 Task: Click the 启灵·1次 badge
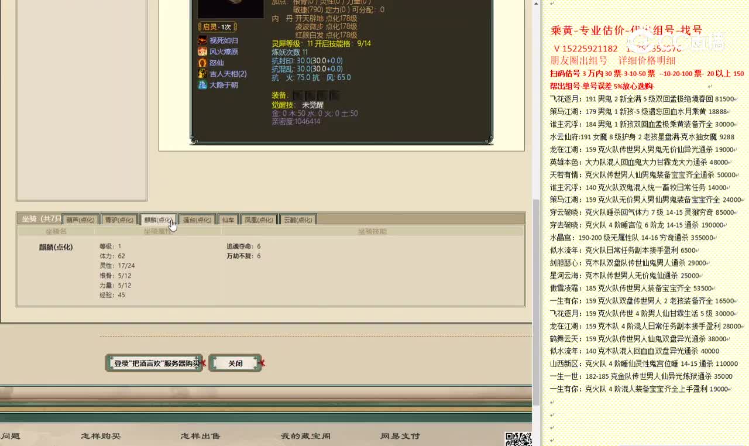217,27
